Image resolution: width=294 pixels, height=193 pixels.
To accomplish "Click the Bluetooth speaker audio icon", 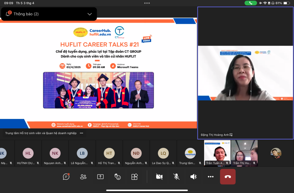I will click(194, 177).
